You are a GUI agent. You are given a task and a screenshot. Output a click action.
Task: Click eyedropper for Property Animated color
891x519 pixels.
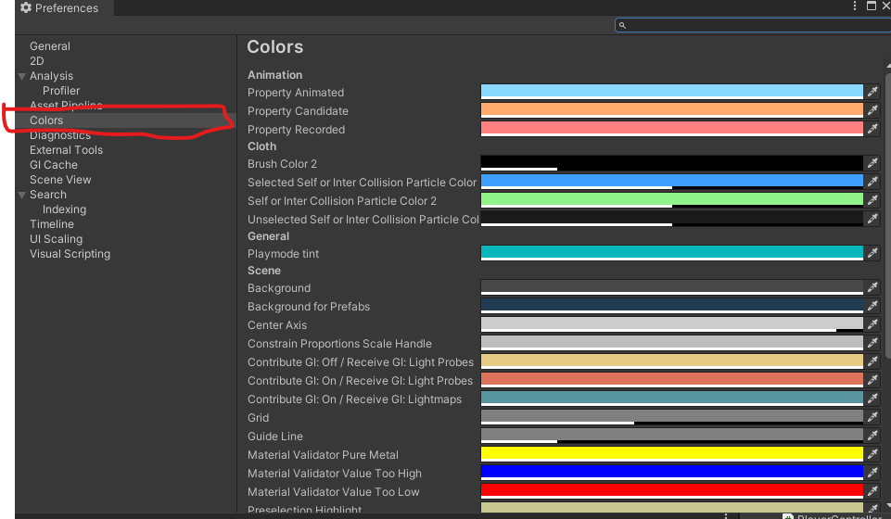point(872,92)
